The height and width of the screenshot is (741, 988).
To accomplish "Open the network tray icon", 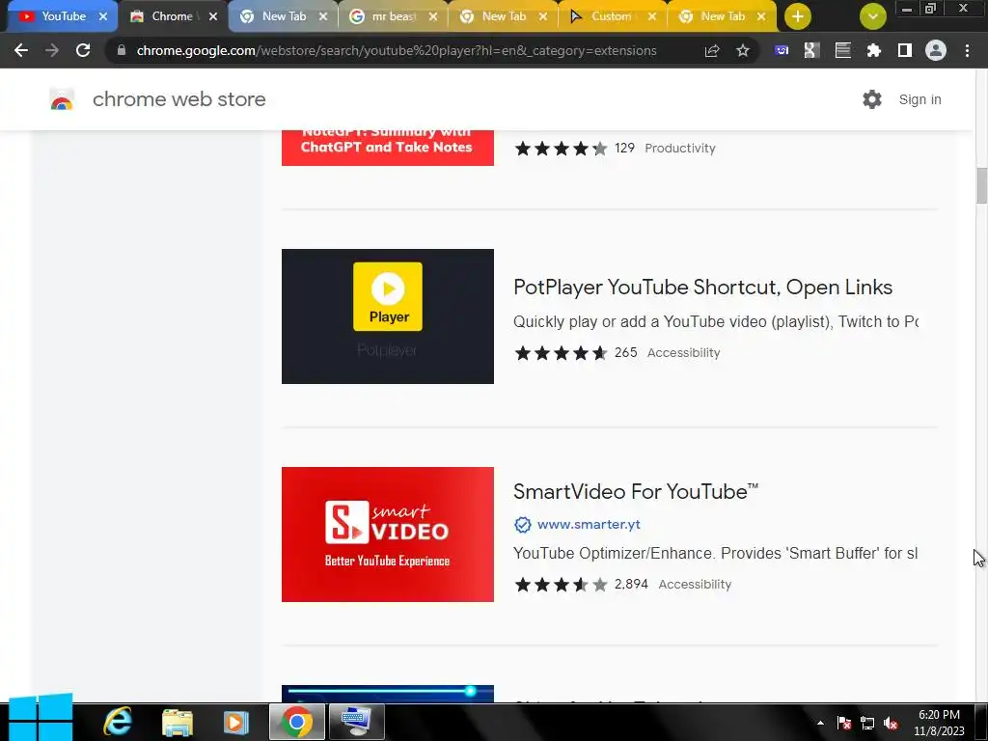I will point(867,724).
